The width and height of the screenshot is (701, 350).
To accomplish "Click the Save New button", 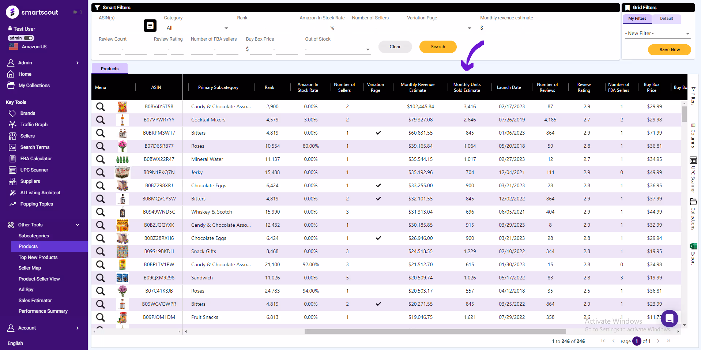I will tap(670, 50).
